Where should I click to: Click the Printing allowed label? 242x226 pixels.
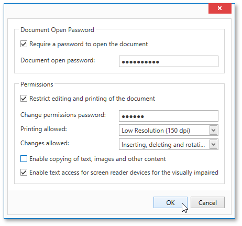pos(43,129)
